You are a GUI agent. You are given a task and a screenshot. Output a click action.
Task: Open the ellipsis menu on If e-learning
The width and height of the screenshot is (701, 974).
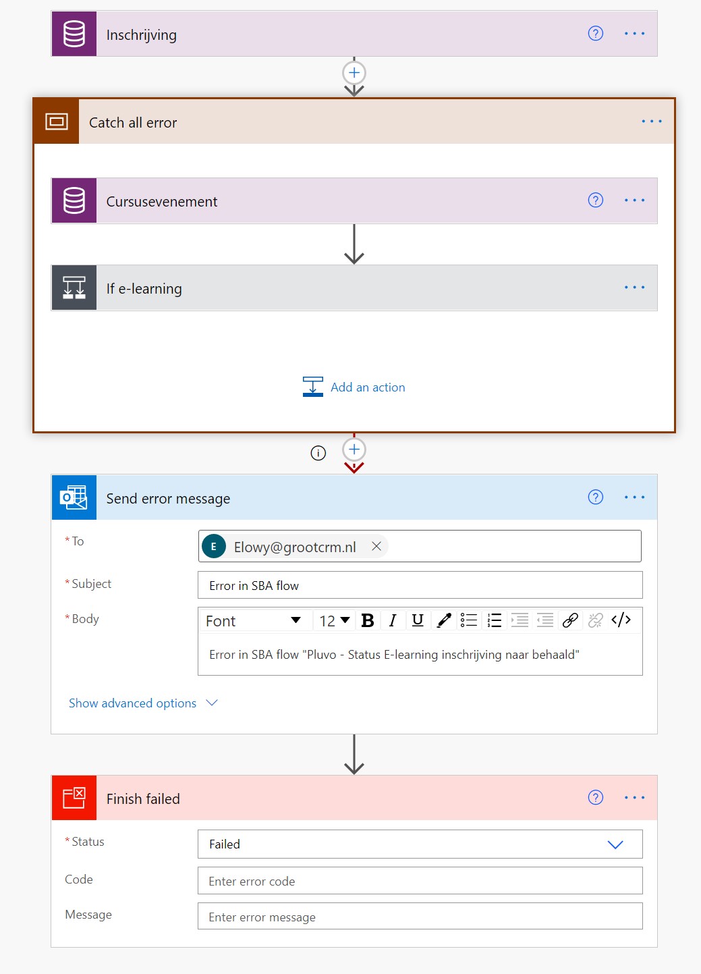634,288
